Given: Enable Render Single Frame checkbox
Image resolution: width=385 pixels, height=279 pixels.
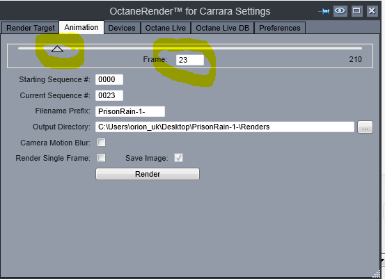Looking at the screenshot, I should [101, 157].
